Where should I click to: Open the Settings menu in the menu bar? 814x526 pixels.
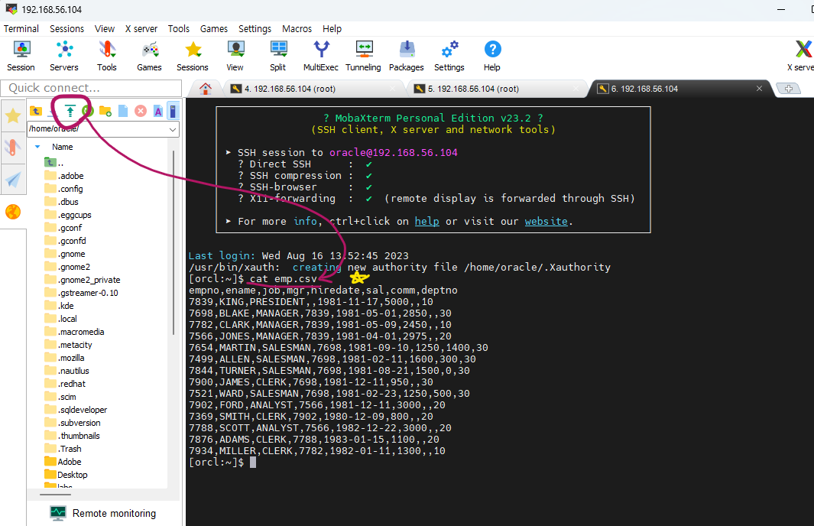tap(255, 28)
